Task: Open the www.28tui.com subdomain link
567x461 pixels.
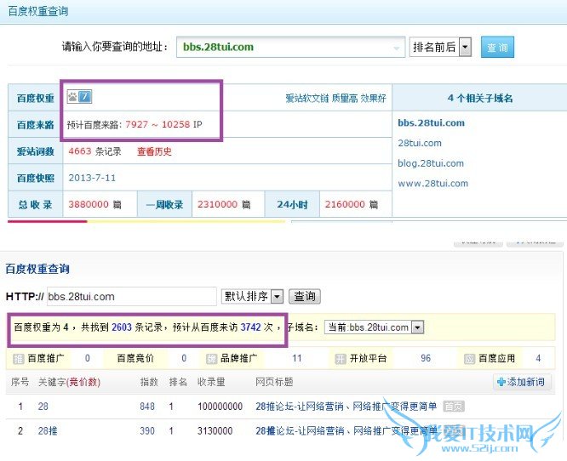Action: pyautogui.click(x=432, y=184)
